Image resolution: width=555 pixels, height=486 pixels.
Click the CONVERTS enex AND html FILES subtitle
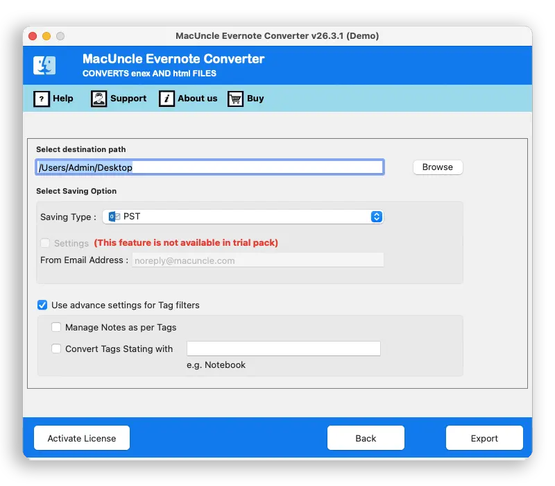[x=149, y=74]
